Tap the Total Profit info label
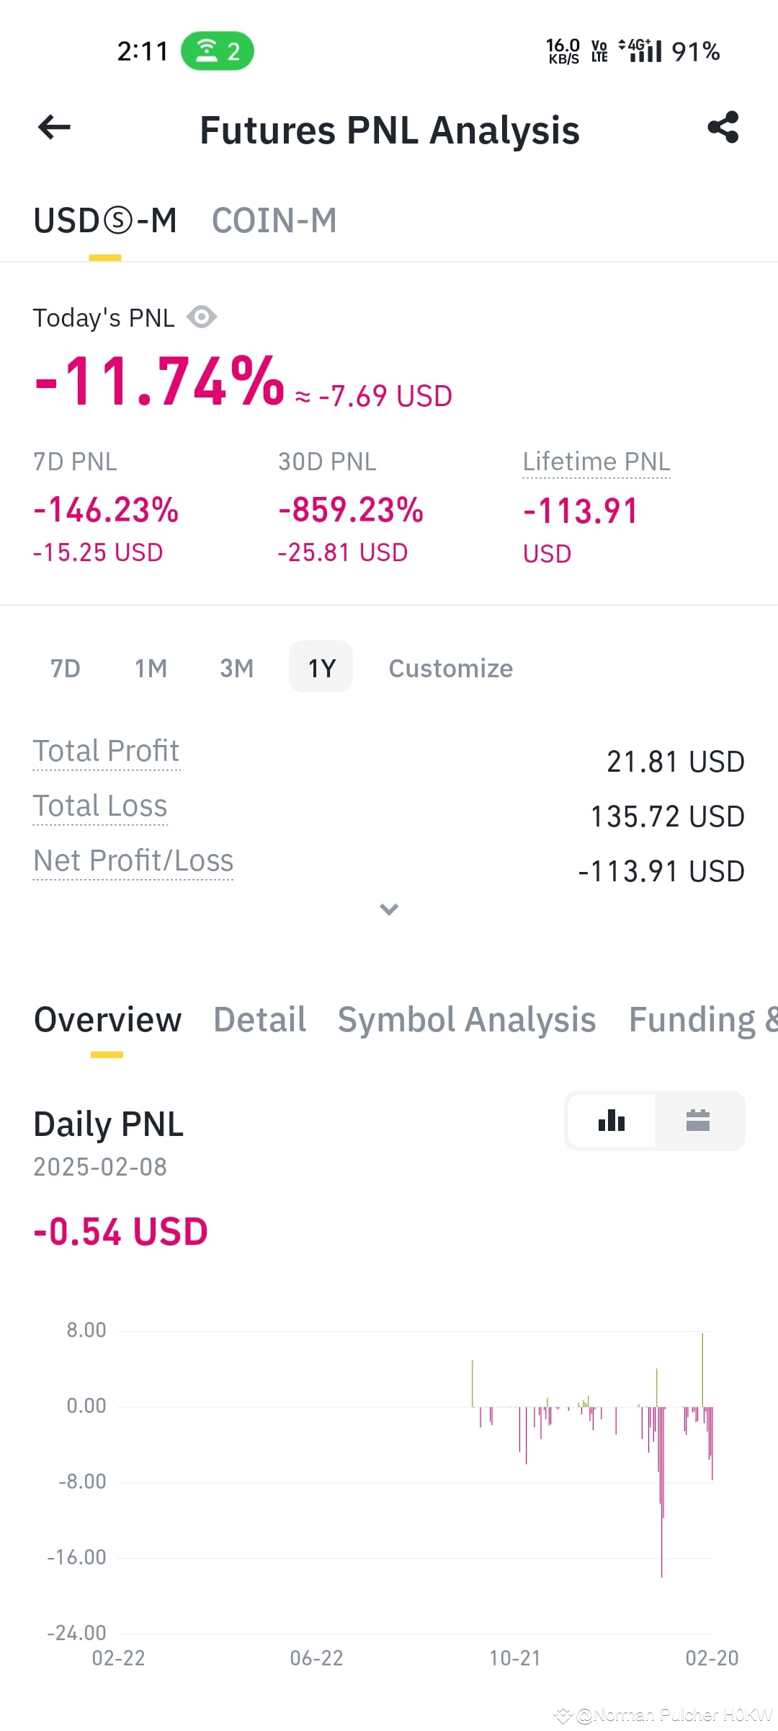The image size is (778, 1731). [107, 752]
